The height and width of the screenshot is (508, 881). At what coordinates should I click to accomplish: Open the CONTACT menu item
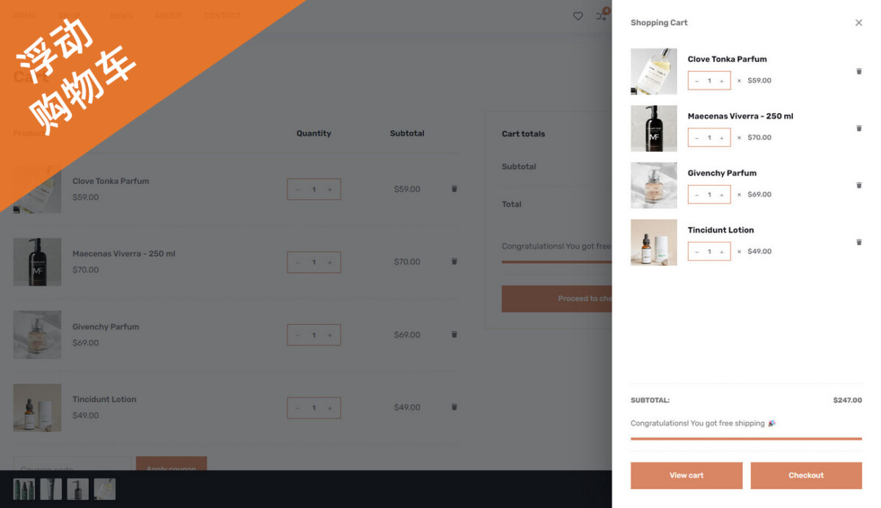click(x=222, y=15)
